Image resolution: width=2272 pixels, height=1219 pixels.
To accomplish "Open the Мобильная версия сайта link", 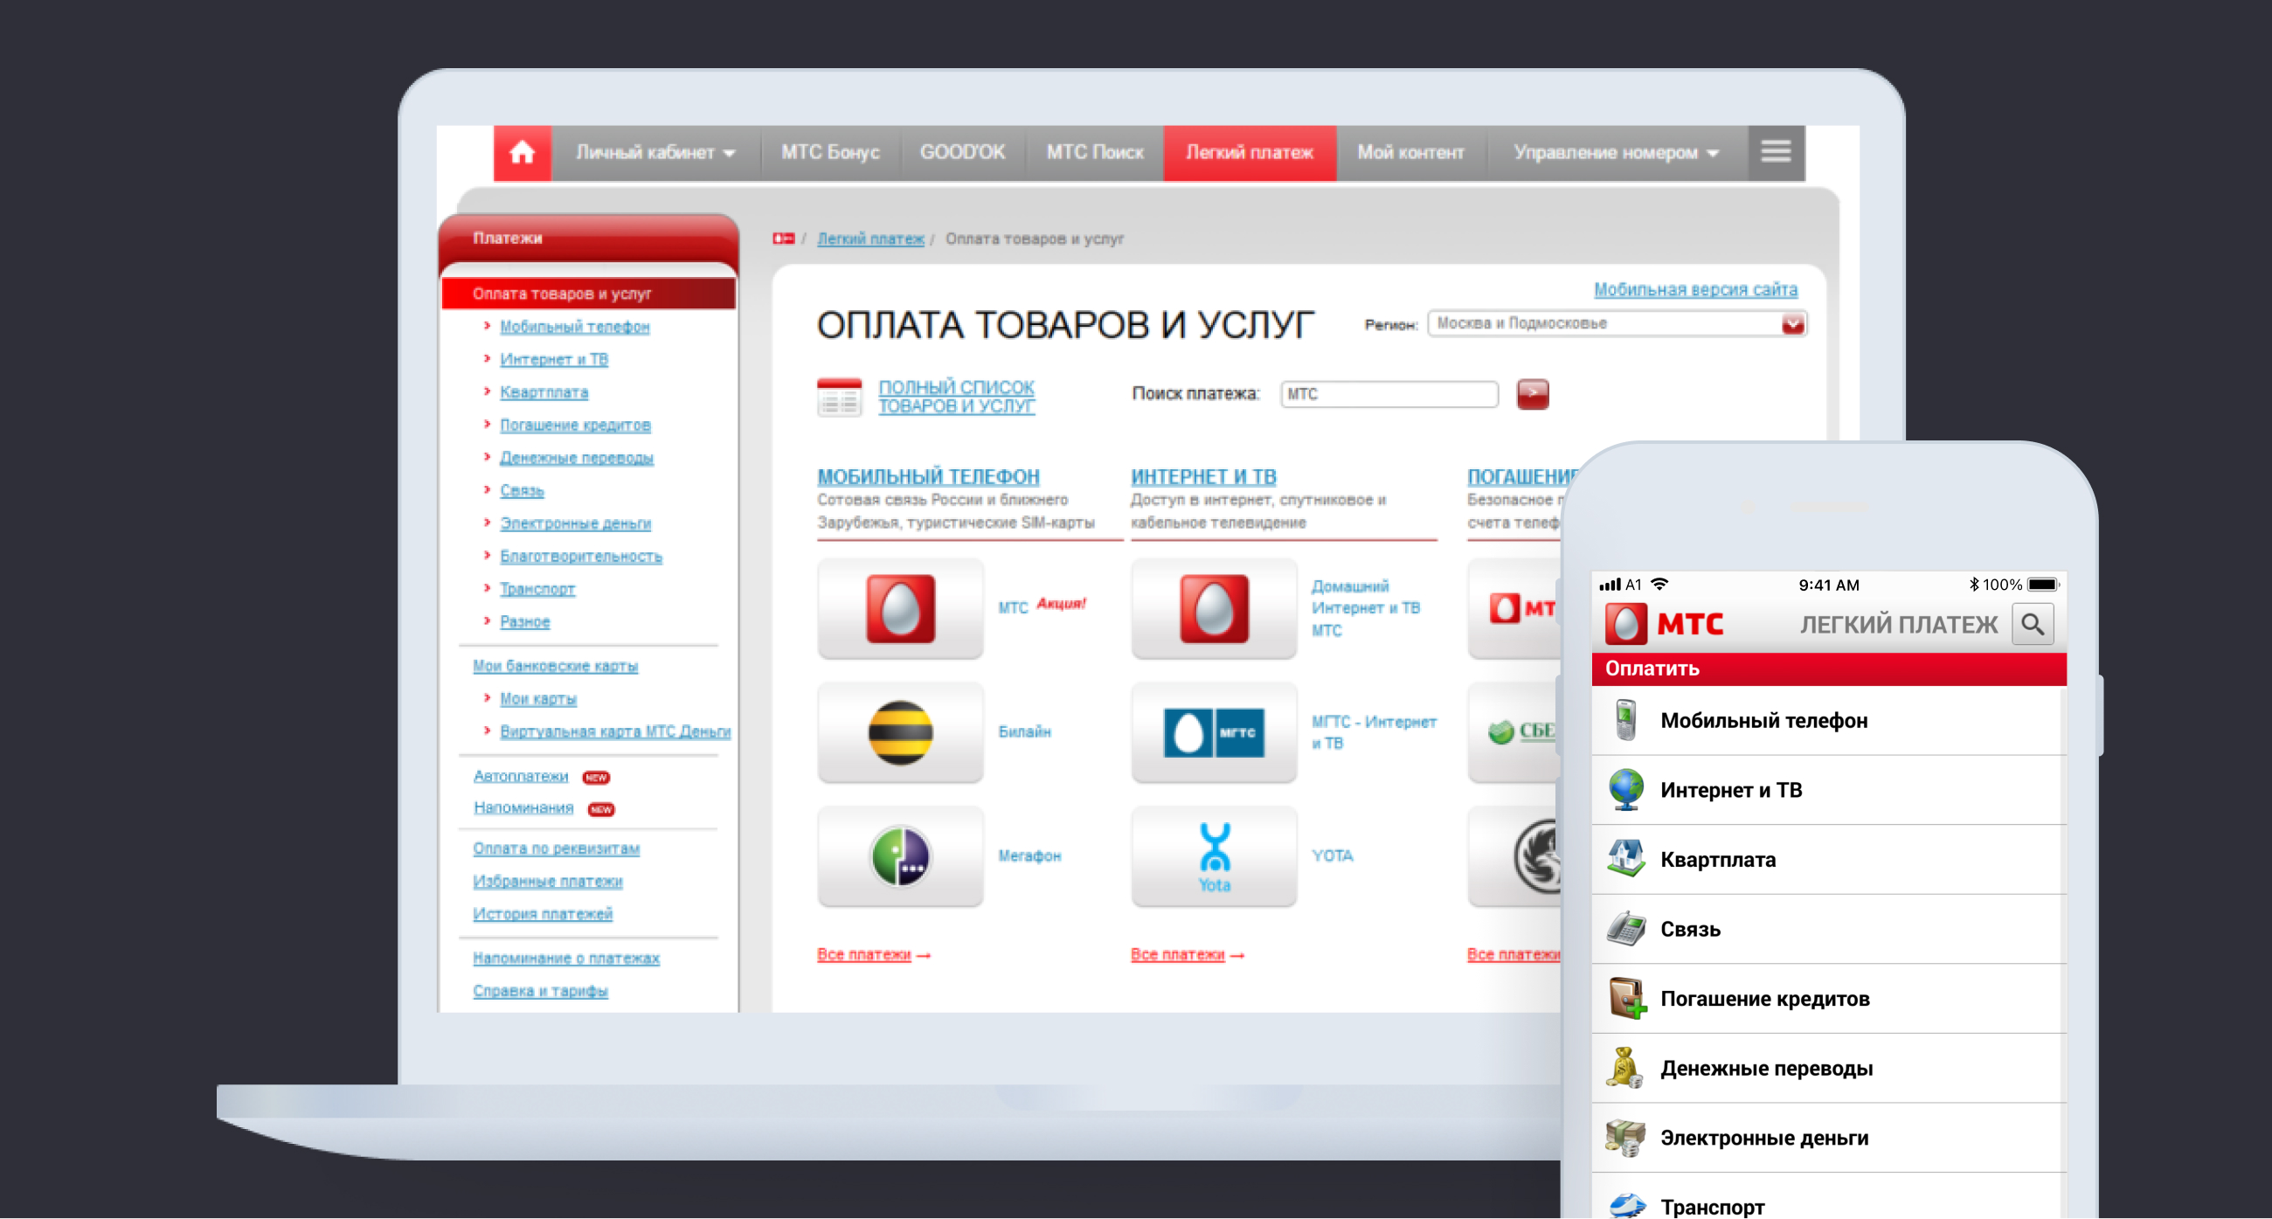I will (x=1694, y=289).
